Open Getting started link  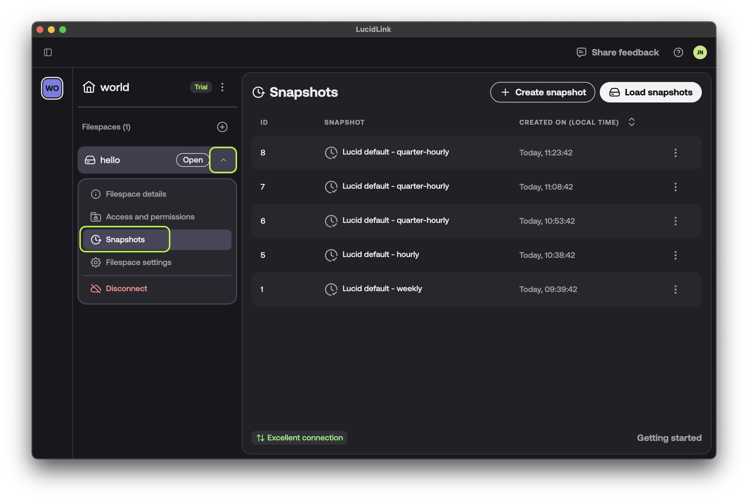[x=669, y=438]
